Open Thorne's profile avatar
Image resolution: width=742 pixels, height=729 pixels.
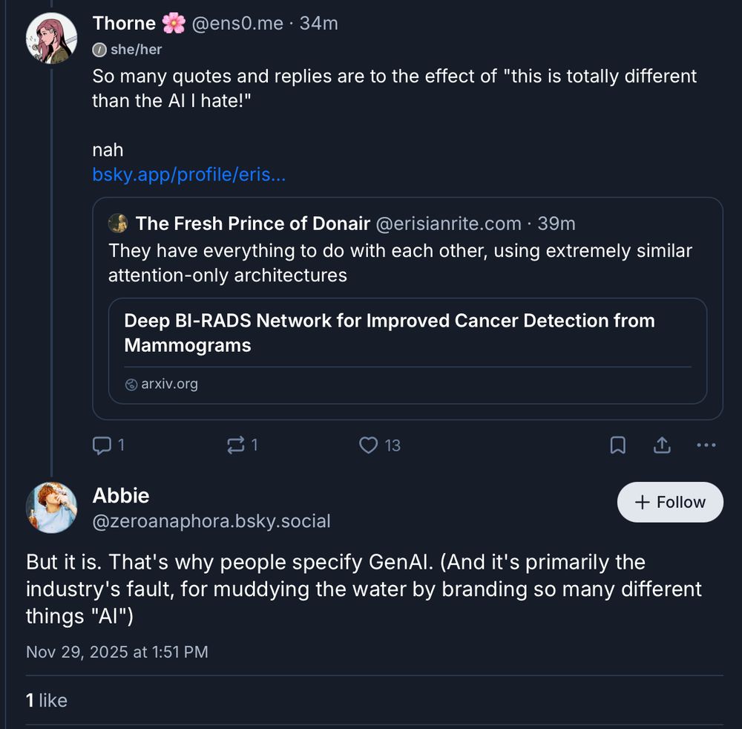pyautogui.click(x=51, y=37)
